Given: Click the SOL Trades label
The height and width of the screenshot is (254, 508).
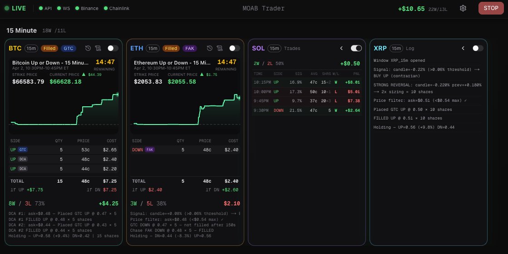Looking at the screenshot, I should 292,48.
